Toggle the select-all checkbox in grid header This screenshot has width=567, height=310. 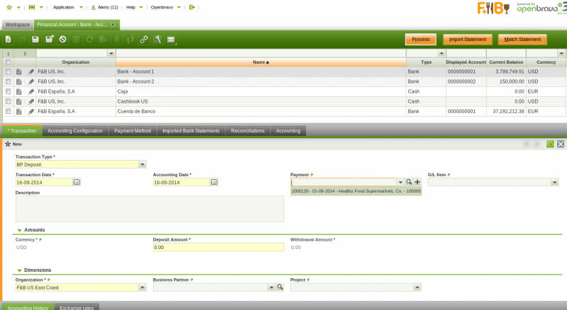pyautogui.click(x=8, y=62)
